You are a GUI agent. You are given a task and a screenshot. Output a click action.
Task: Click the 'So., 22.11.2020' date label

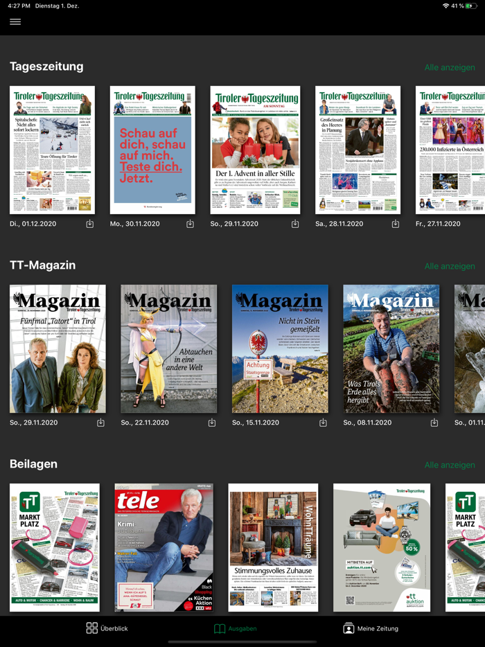coord(145,423)
